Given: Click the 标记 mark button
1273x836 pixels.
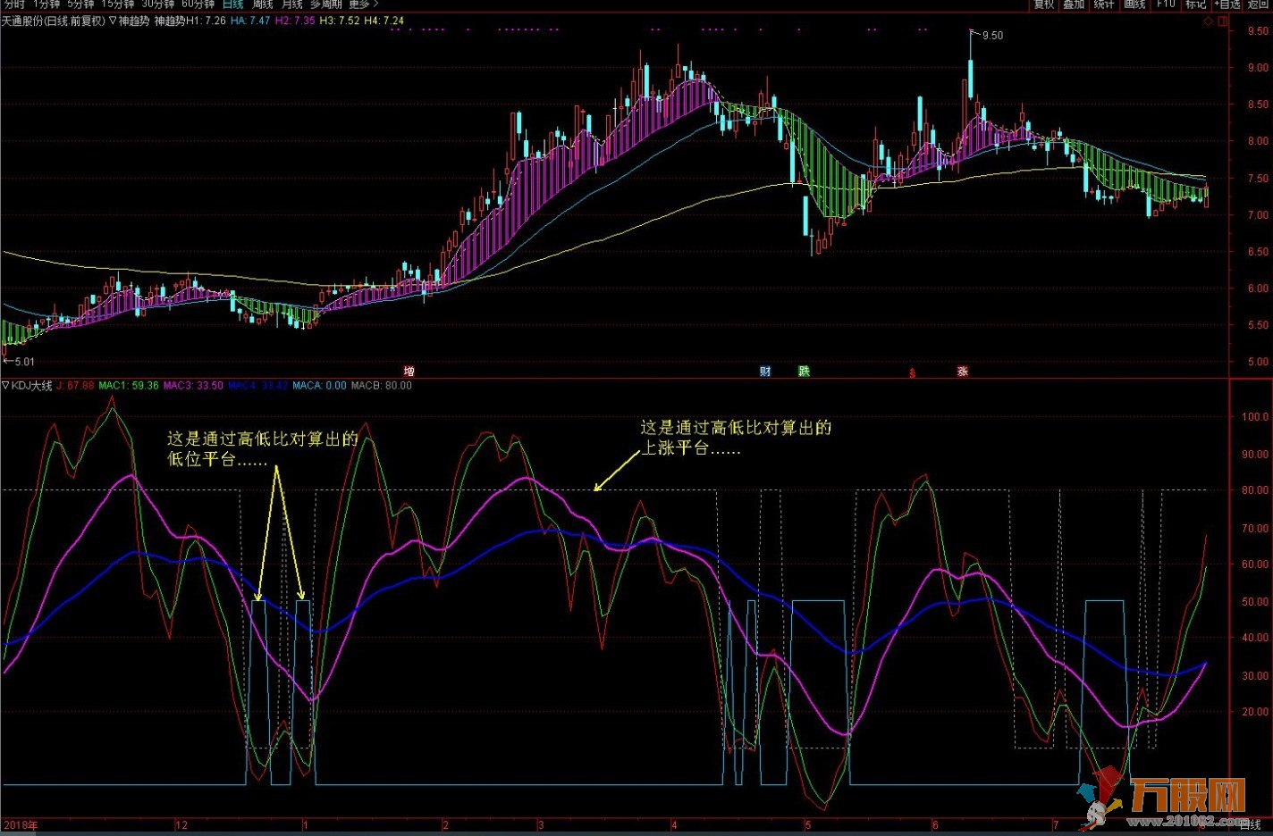Looking at the screenshot, I should tap(1196, 4).
